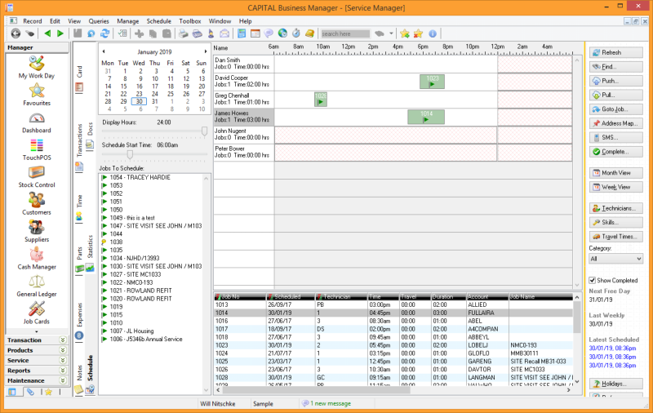Adjust the Schedule Start Time slider

pos(130,154)
